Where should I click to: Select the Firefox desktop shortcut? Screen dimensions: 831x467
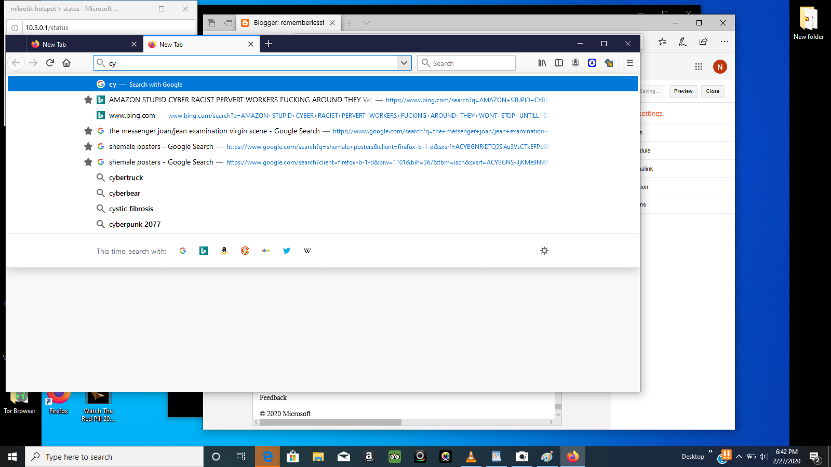pos(59,403)
